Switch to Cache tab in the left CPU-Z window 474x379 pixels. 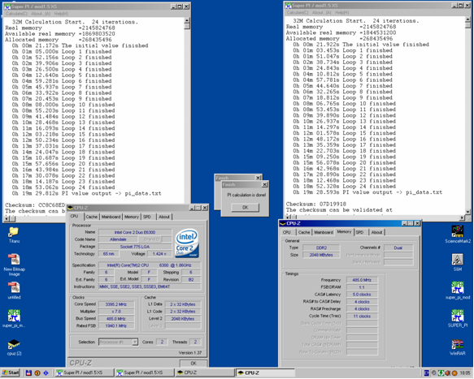tap(92, 217)
